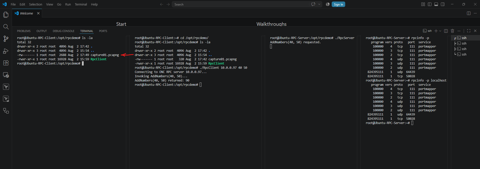Open Customize Layout in the title bar
The image size is (480, 169).
pyautogui.click(x=423, y=4)
